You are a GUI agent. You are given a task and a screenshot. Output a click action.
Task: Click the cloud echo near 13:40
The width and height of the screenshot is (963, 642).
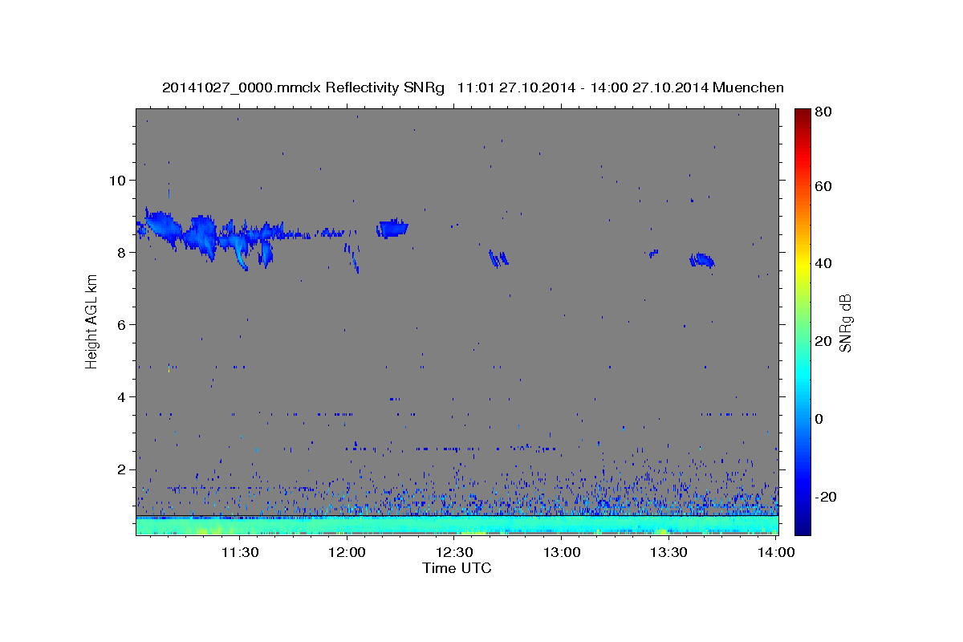coord(701,260)
